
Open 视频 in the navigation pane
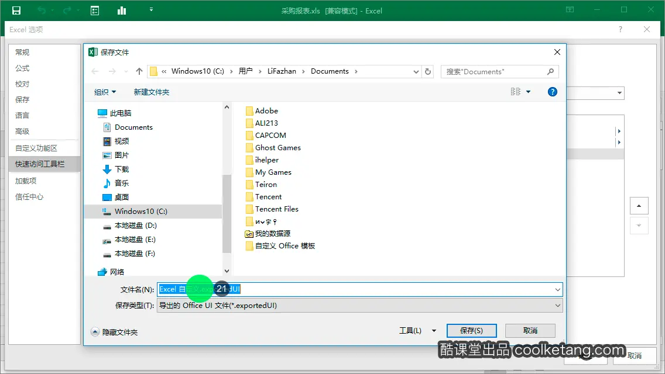click(116, 141)
